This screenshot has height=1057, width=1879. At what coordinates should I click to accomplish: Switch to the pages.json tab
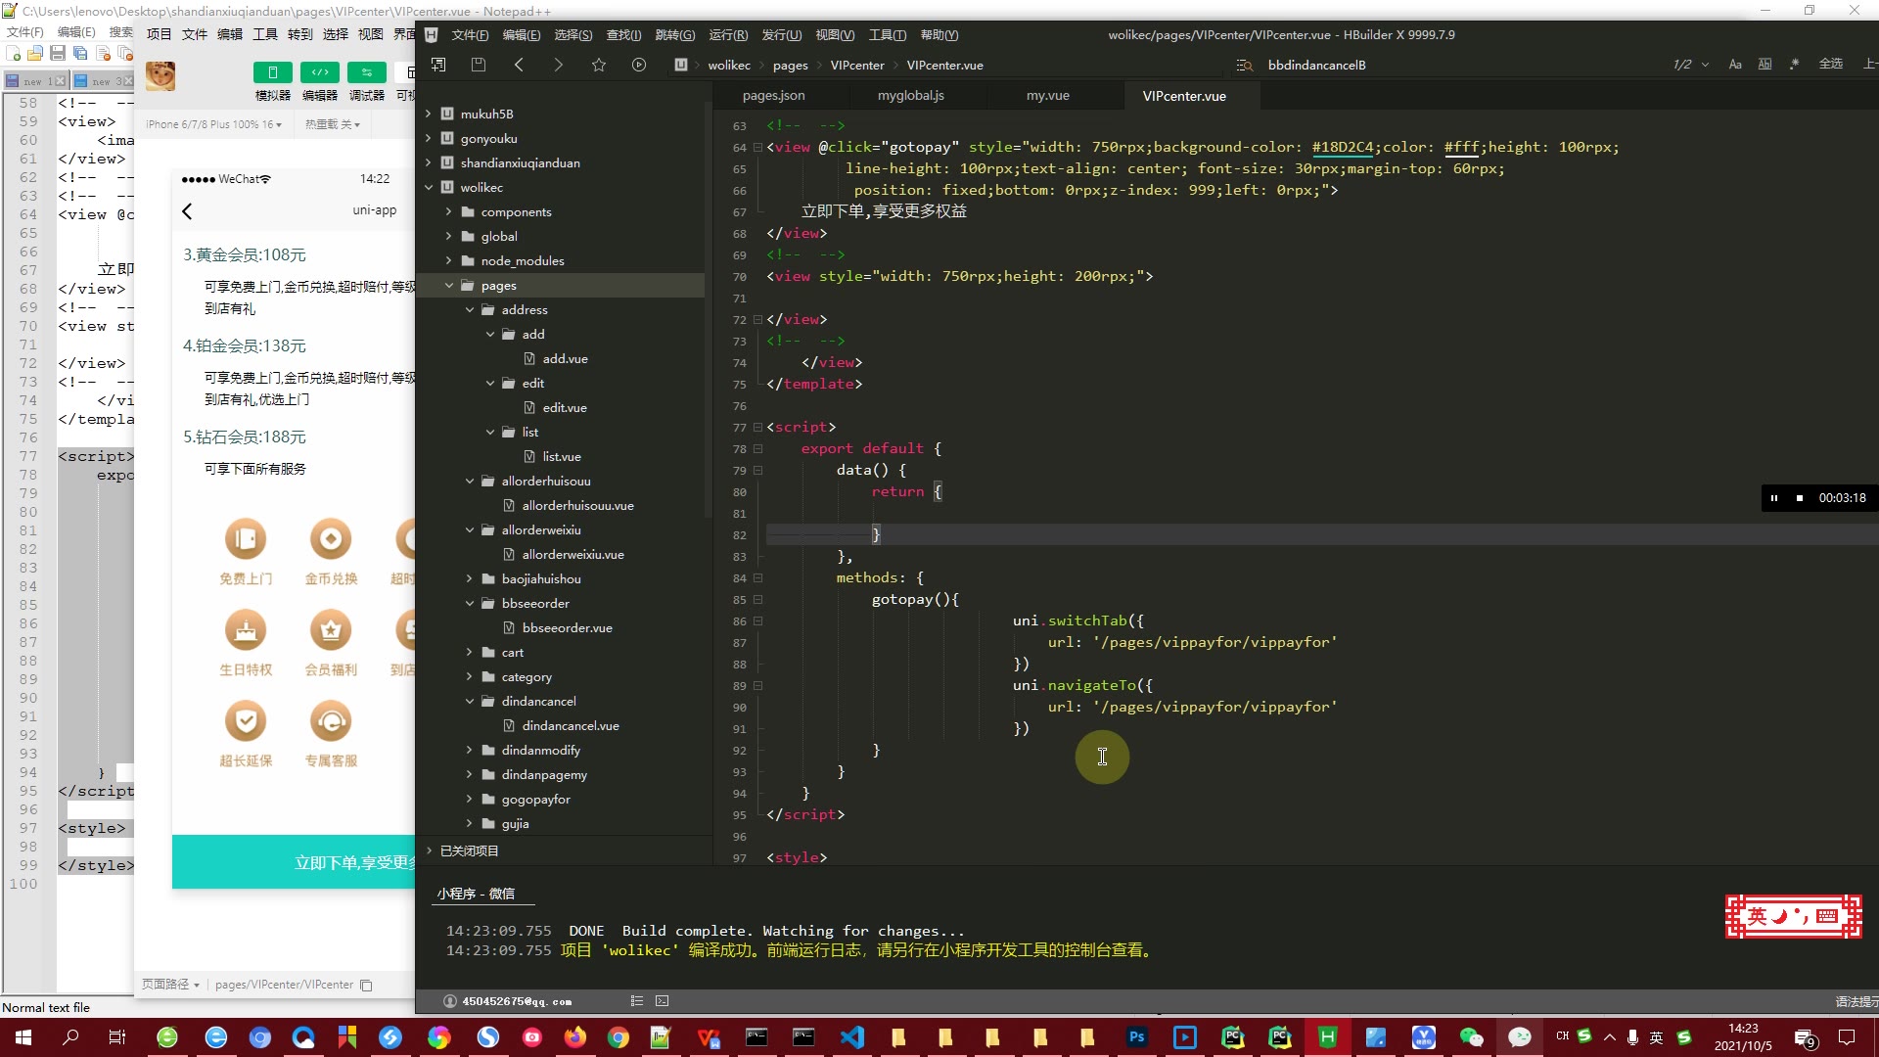(x=773, y=96)
